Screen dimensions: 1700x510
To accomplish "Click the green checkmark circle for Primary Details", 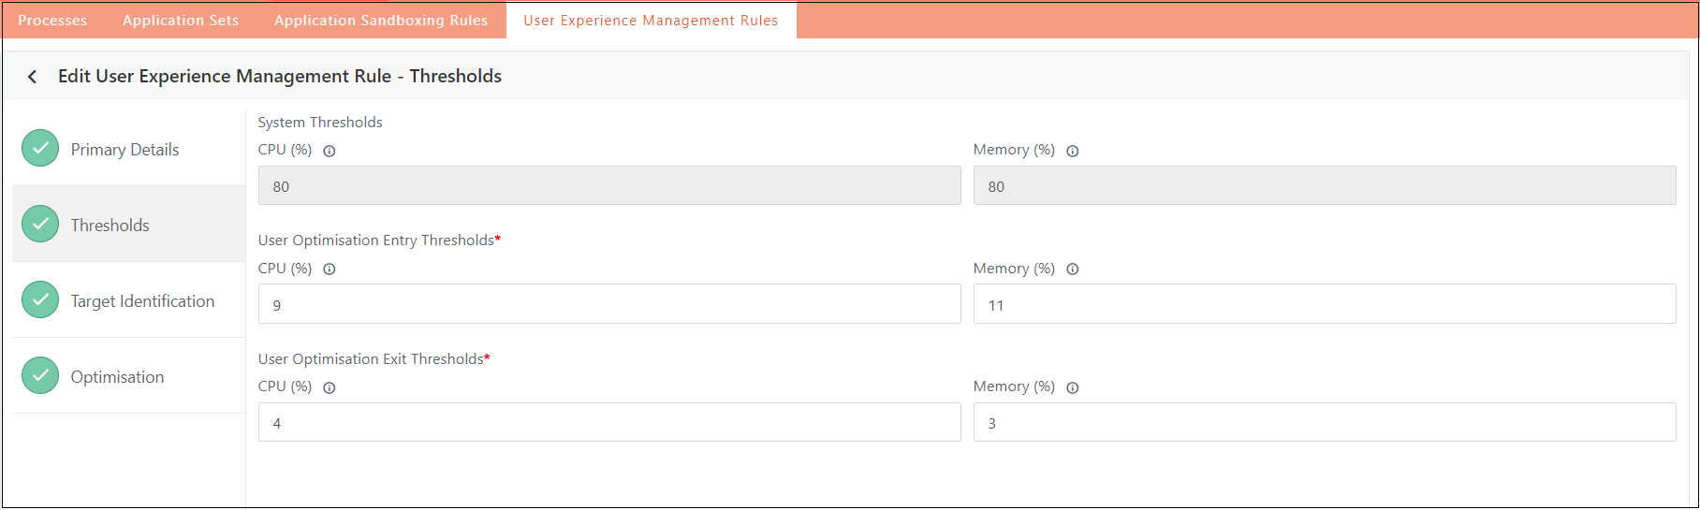I will [x=40, y=148].
